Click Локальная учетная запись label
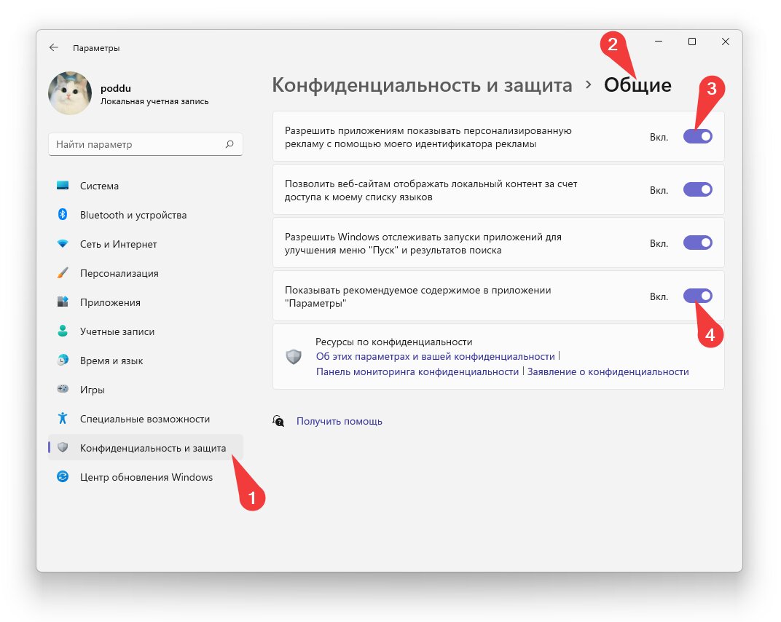Image resolution: width=781 pixels, height=622 pixels. point(154,101)
